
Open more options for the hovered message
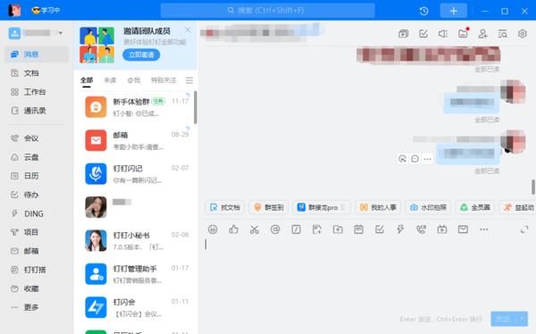(427, 159)
